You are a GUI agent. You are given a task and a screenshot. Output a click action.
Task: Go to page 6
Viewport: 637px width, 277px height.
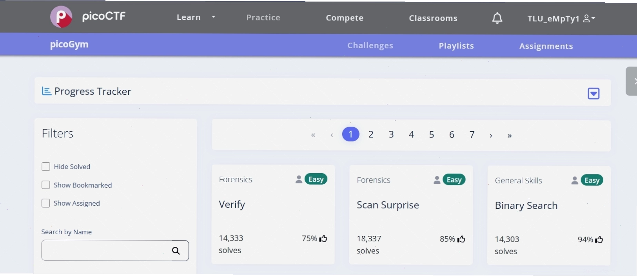(452, 135)
